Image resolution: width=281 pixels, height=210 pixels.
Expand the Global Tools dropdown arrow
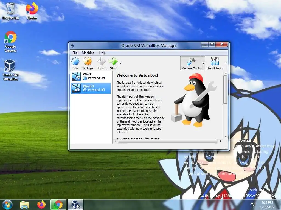[x=226, y=63]
